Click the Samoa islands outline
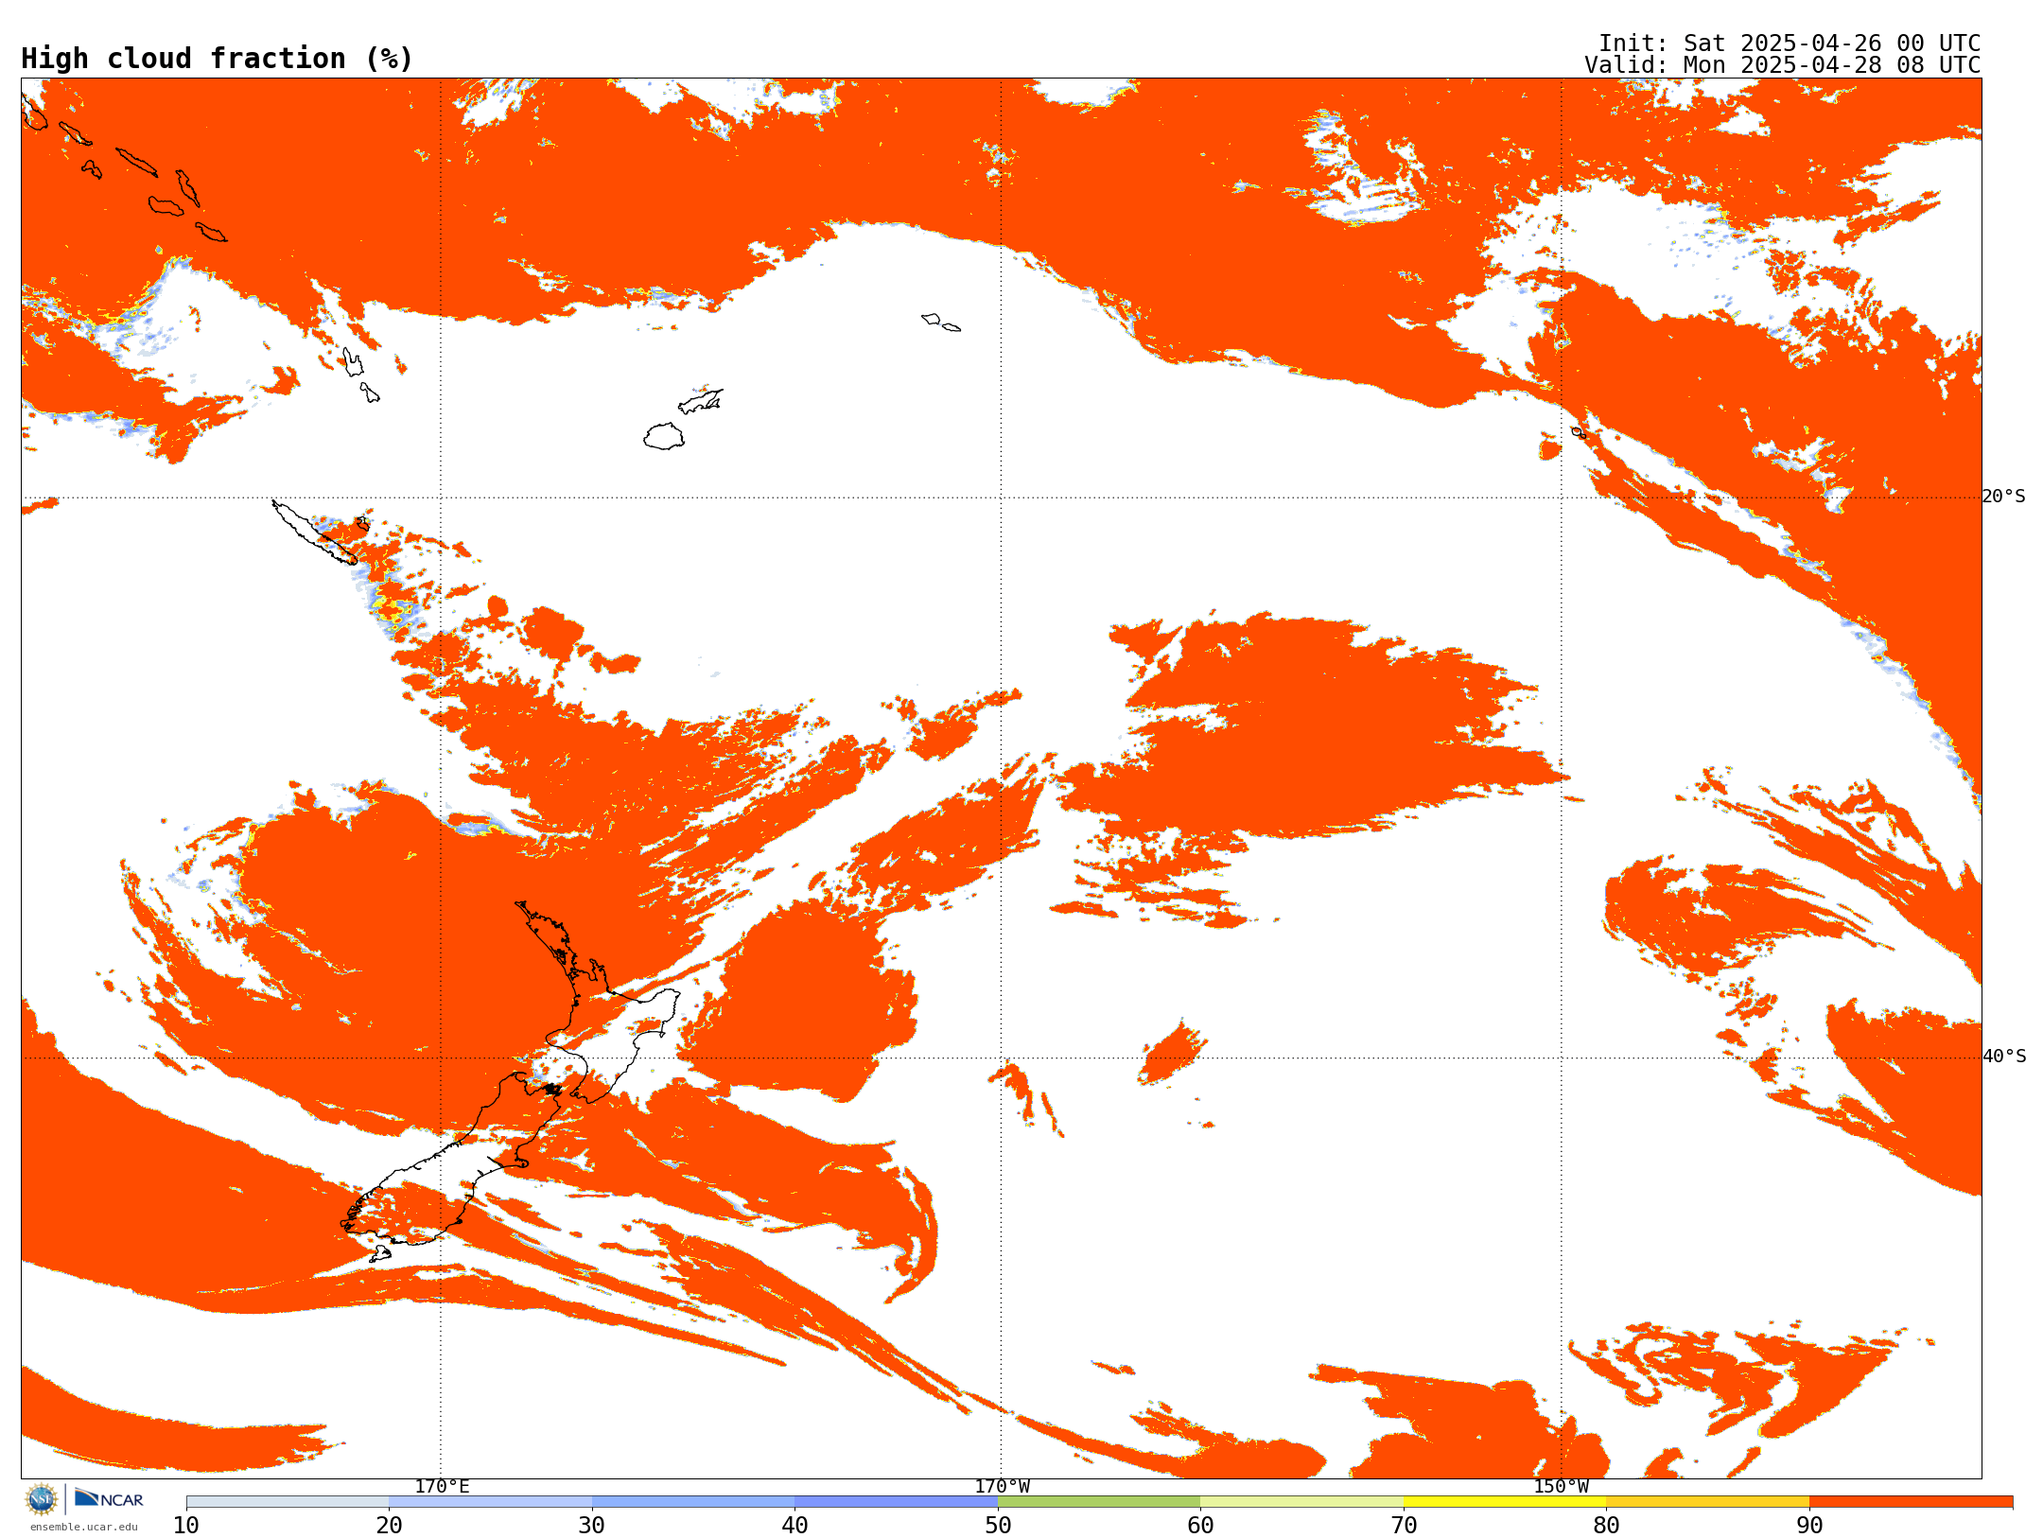Screen dimensions: 2043x1538 [940, 323]
